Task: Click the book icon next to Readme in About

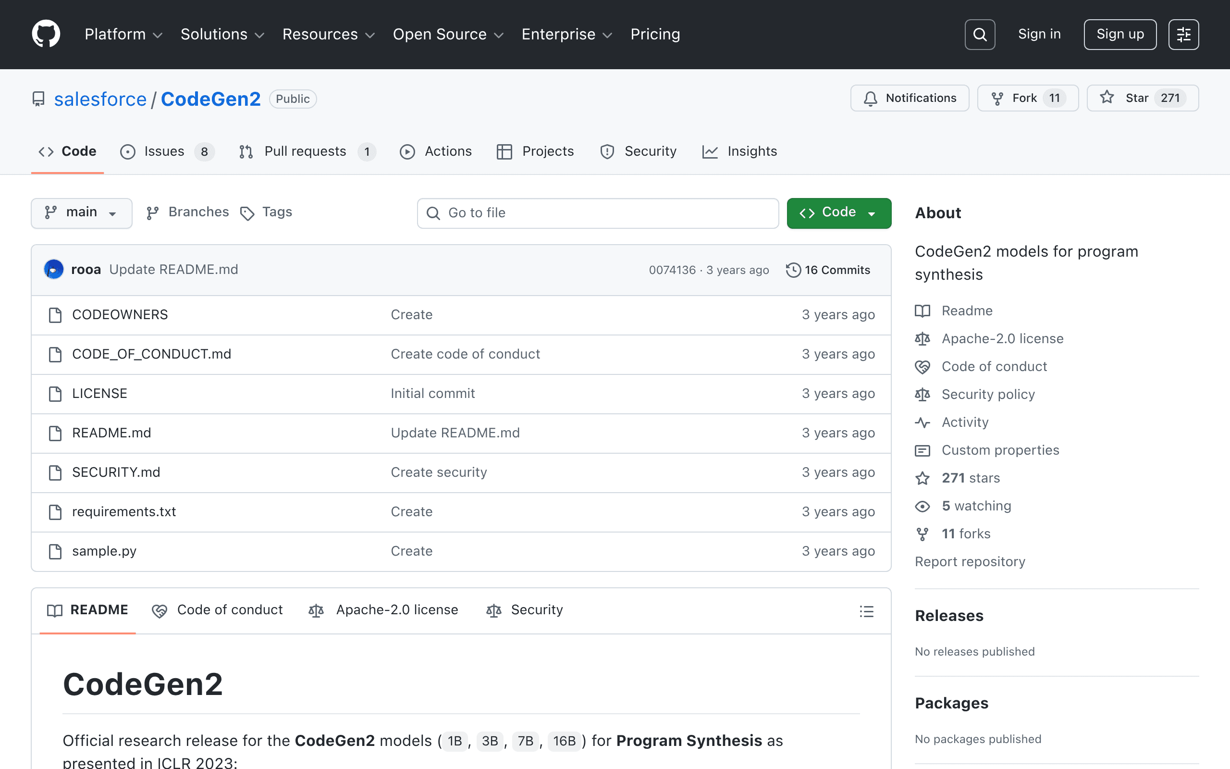Action: pos(922,311)
